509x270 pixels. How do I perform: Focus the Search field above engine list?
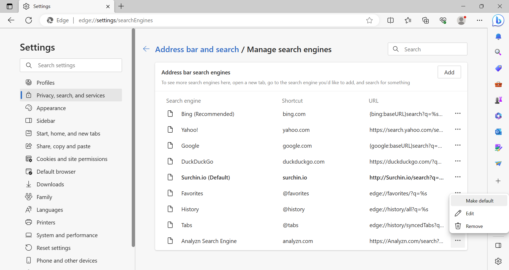[x=427, y=49]
